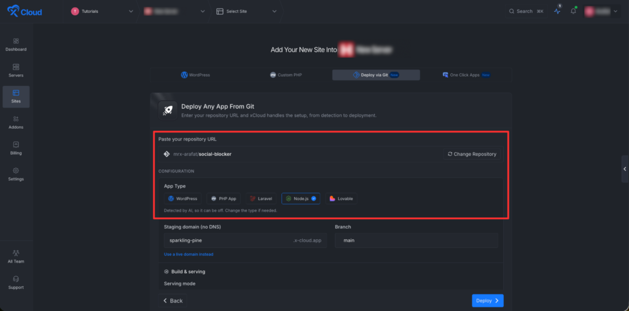
Task: Select Node.js as the app type
Action: click(x=301, y=198)
